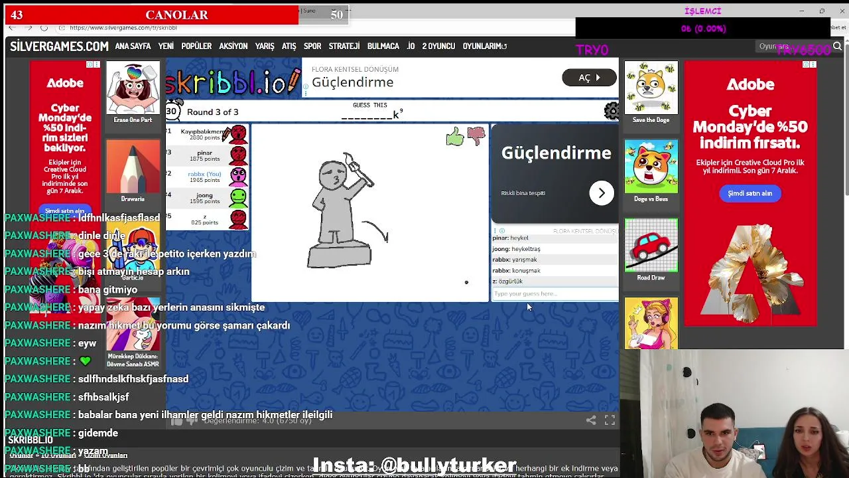The height and width of the screenshot is (478, 849).
Task: Select the pinar 1875 points row
Action: pyautogui.click(x=207, y=156)
